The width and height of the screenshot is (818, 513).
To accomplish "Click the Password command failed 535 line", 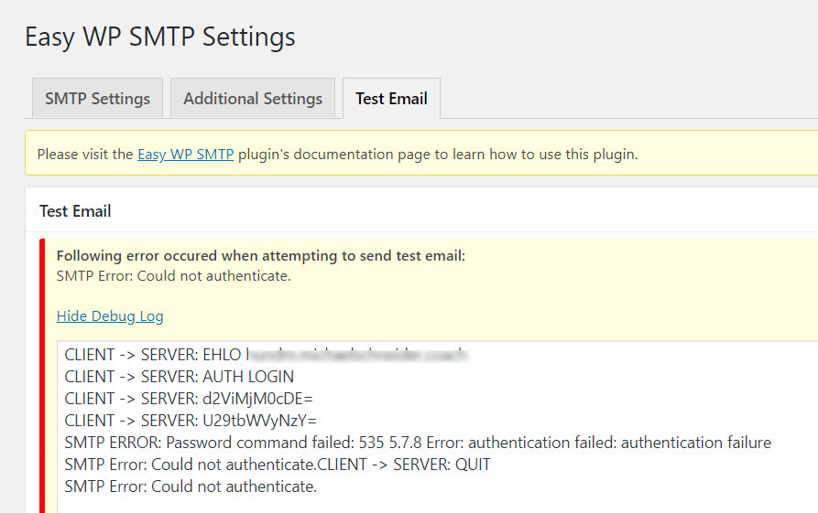I will point(418,443).
